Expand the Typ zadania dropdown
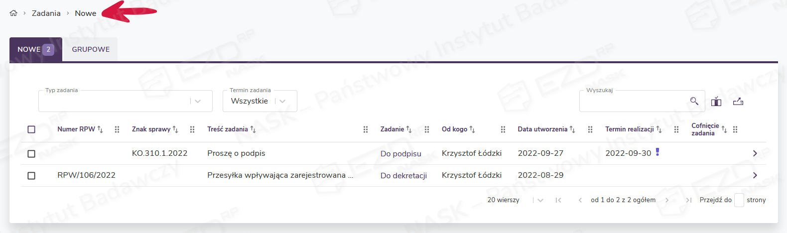The height and width of the screenshot is (233, 787). [x=198, y=101]
